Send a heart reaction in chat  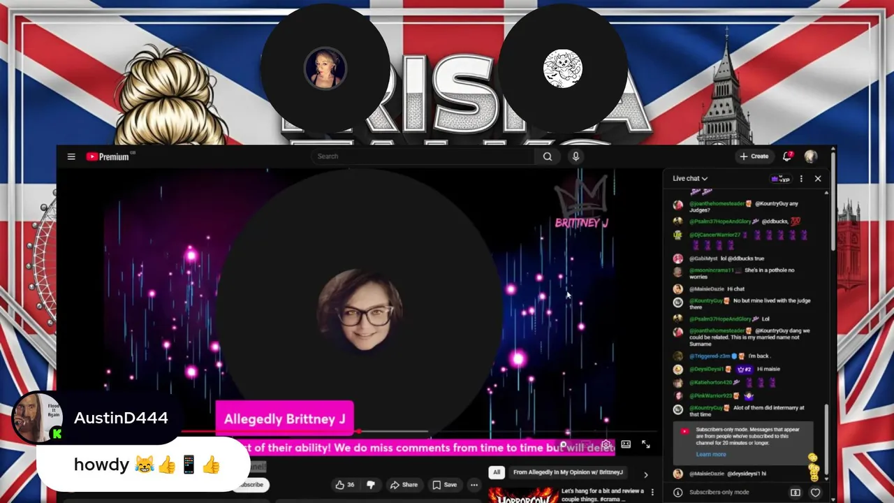[815, 493]
